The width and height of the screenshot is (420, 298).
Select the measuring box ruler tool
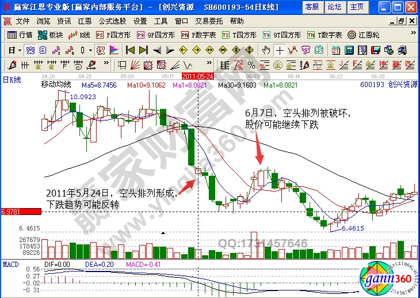click(x=122, y=65)
